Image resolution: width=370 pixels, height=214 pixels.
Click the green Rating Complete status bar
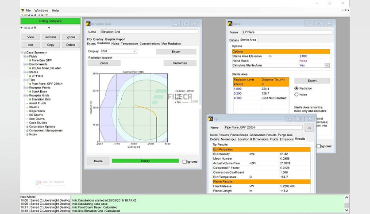[x=50, y=21]
